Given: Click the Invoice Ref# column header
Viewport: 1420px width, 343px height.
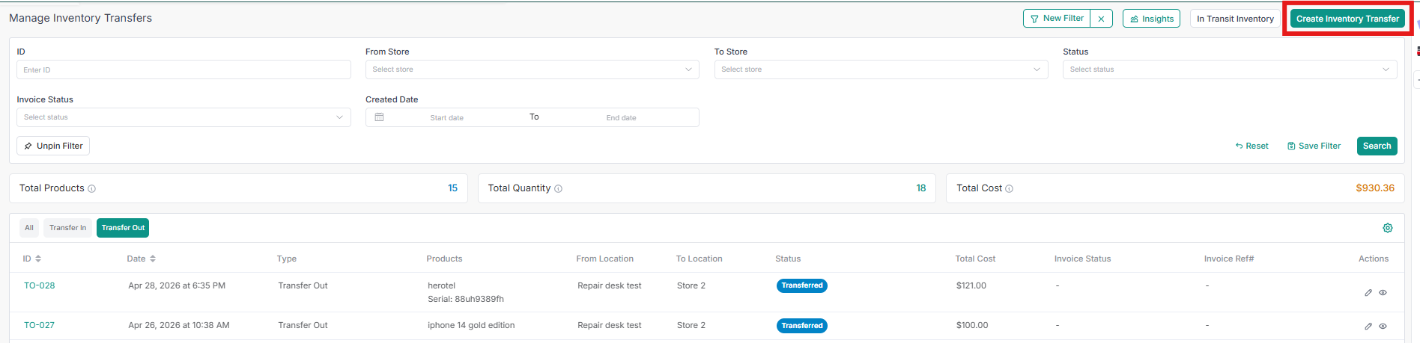Looking at the screenshot, I should 1229,259.
